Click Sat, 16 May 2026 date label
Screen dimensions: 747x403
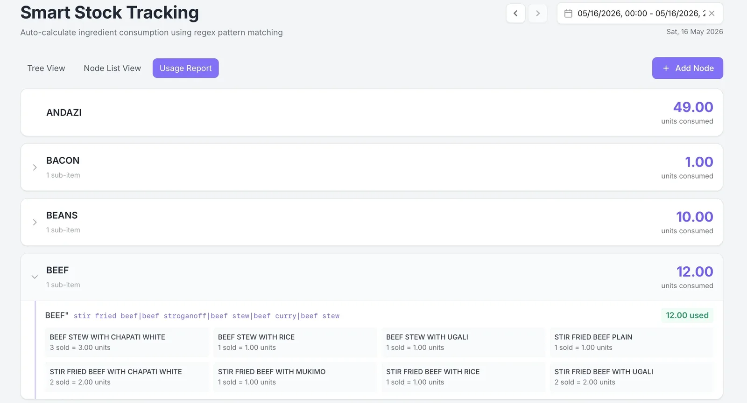click(694, 32)
